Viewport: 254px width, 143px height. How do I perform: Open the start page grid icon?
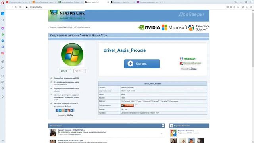tap(21, 7)
